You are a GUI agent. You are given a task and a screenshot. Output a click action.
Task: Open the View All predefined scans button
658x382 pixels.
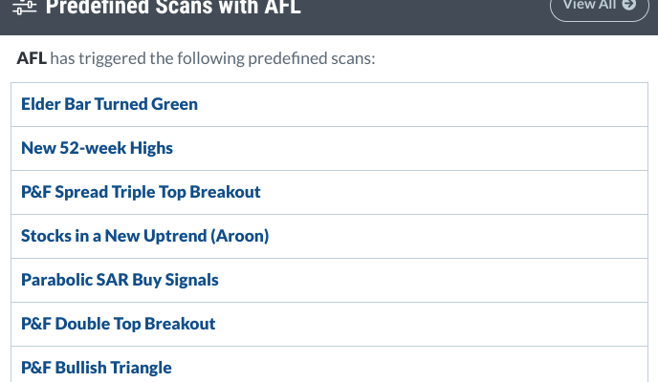pos(600,7)
